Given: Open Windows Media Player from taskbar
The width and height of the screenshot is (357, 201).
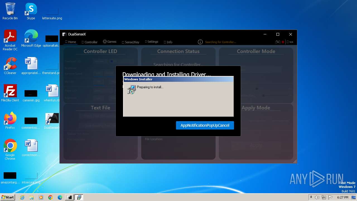Looking at the screenshot, I should 41,197.
